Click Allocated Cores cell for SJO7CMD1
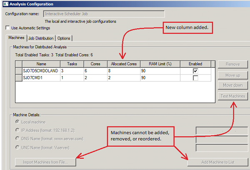 coord(124,78)
